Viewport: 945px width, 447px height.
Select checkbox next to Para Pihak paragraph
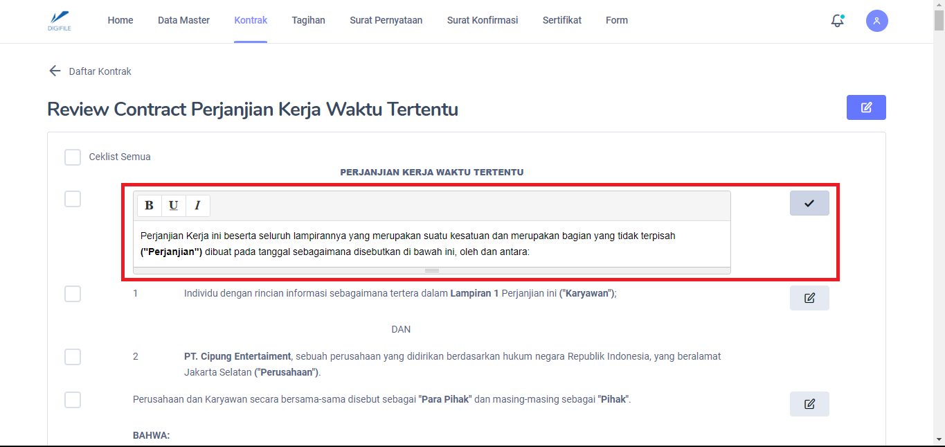tap(73, 400)
